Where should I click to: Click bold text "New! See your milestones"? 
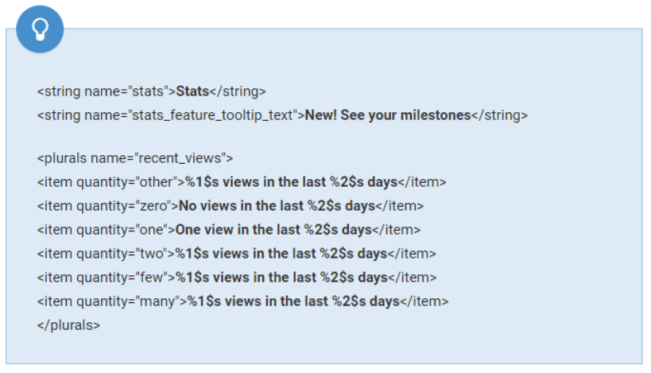point(388,115)
